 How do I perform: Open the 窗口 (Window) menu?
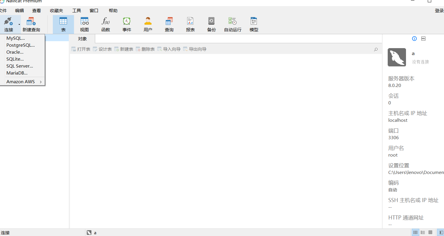(x=94, y=11)
